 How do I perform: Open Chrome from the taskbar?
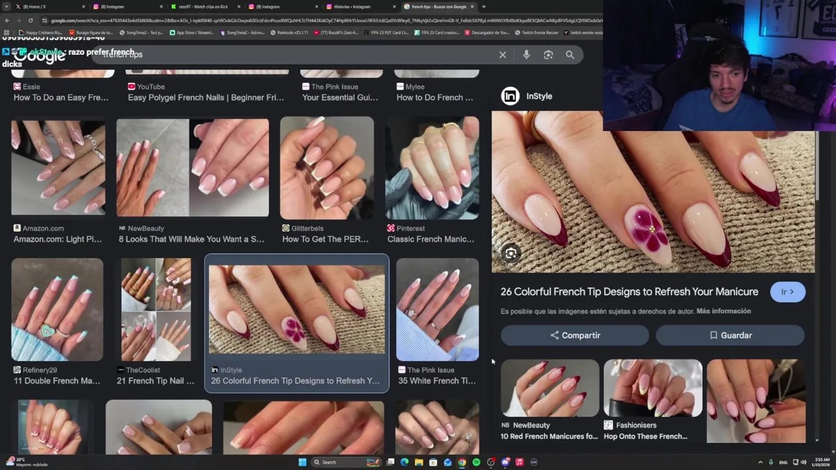[462, 462]
